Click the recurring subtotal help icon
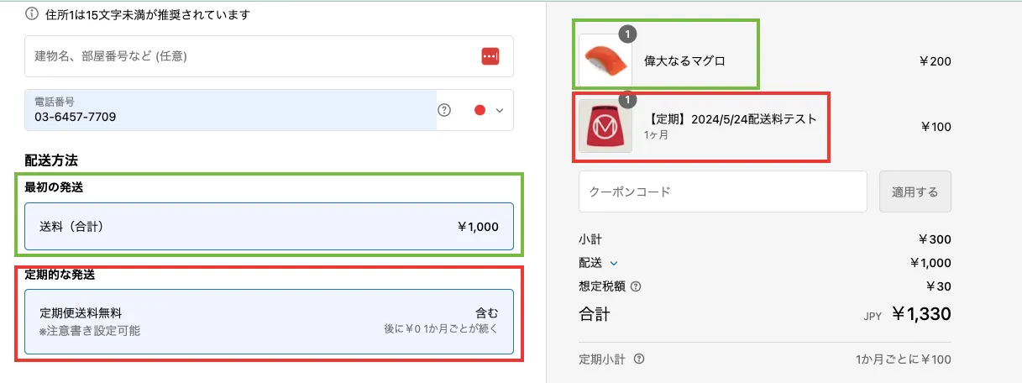The height and width of the screenshot is (383, 1022). click(639, 359)
